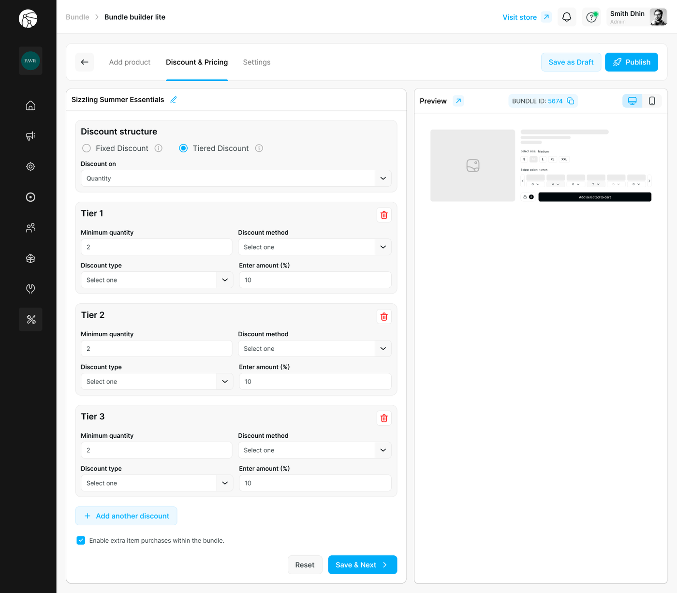Image resolution: width=677 pixels, height=593 pixels.
Task: Click Add selected to cart in preview
Action: click(595, 197)
